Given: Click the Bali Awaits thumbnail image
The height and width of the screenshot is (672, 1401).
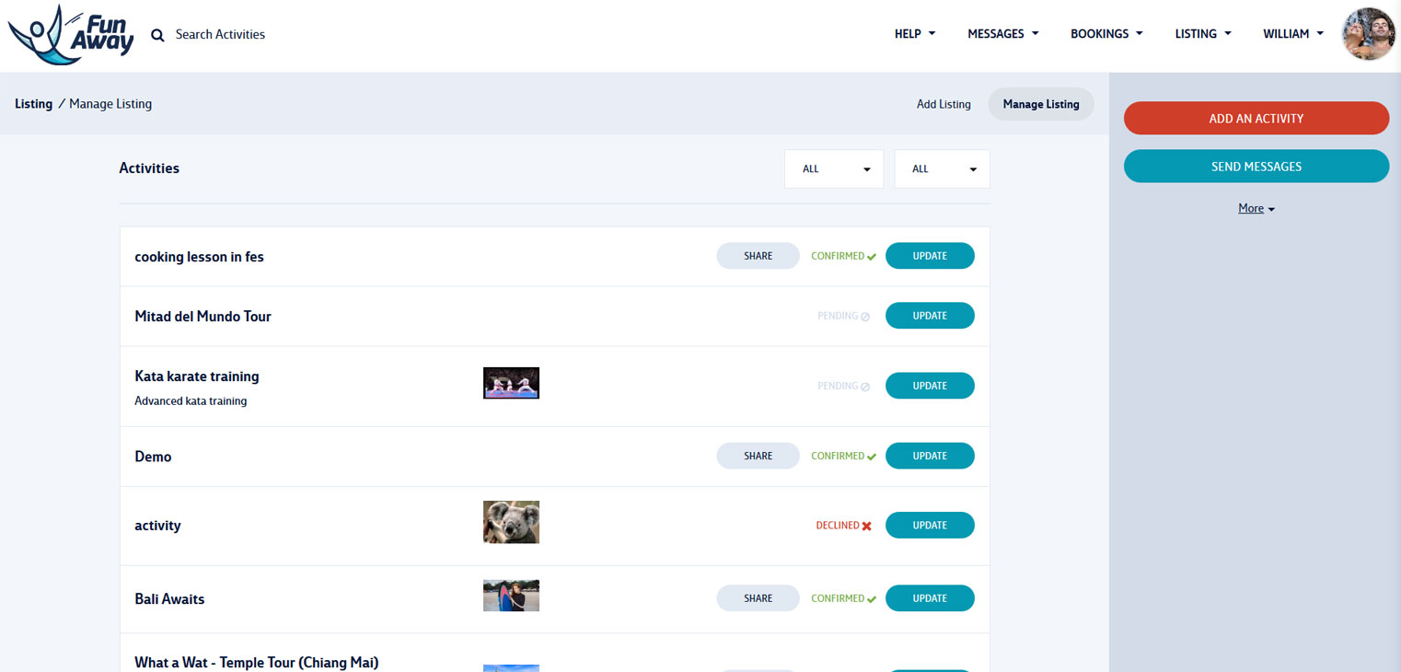Looking at the screenshot, I should click(x=511, y=596).
